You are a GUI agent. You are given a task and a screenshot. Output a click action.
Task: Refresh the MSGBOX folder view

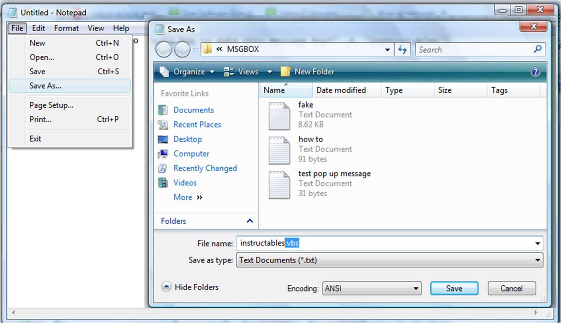coord(403,49)
